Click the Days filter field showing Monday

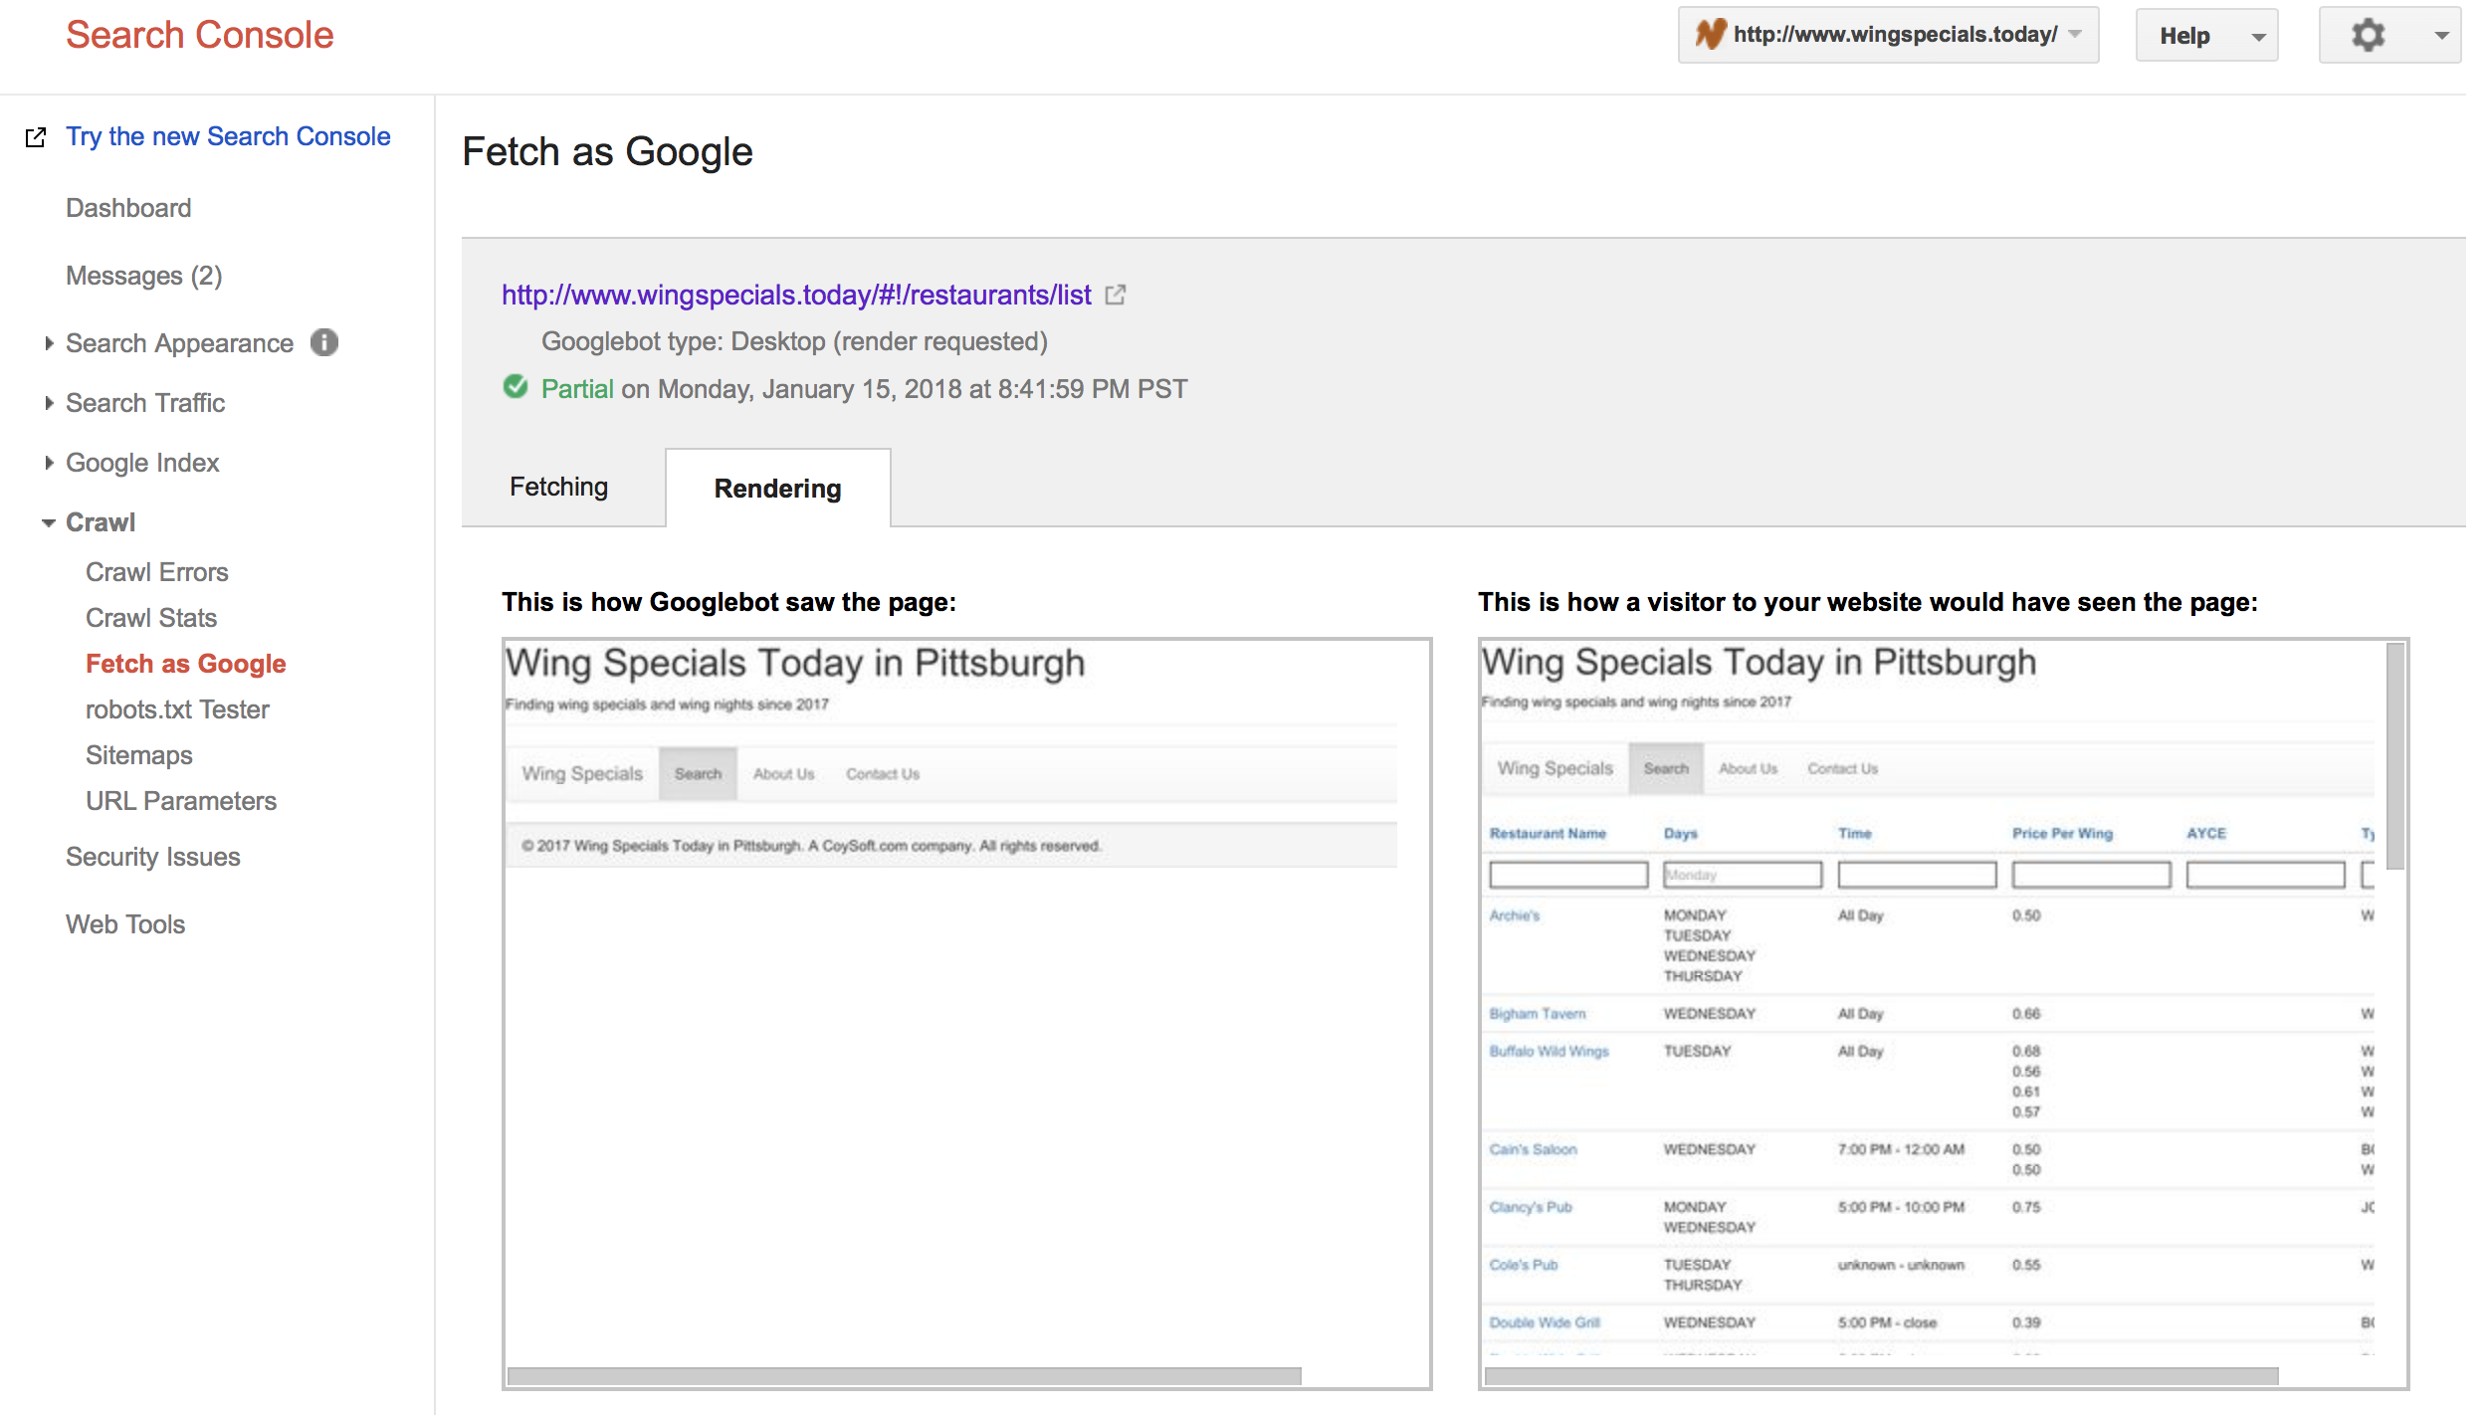pos(1743,875)
